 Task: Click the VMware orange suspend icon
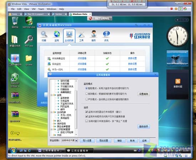click(176, 9)
